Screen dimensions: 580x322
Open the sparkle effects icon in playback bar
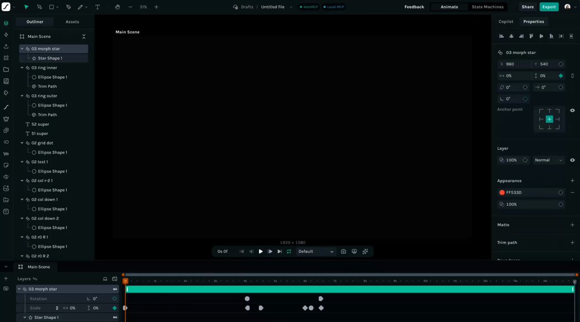tap(365, 251)
